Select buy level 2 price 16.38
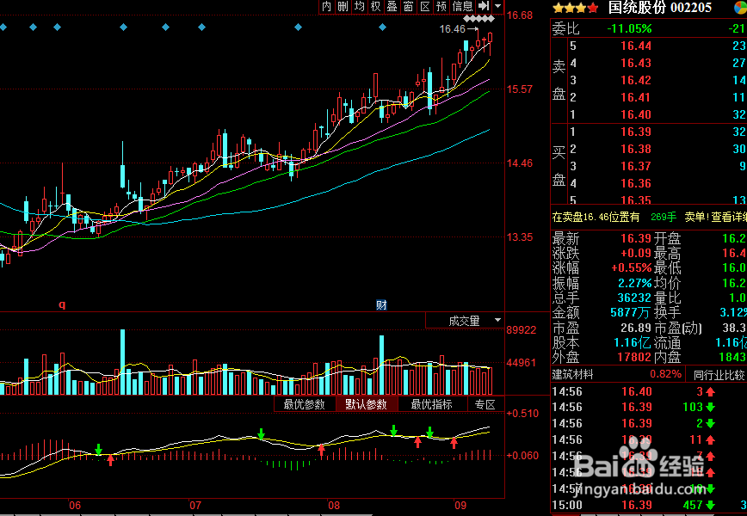This screenshot has height=516, width=747. coord(635,150)
